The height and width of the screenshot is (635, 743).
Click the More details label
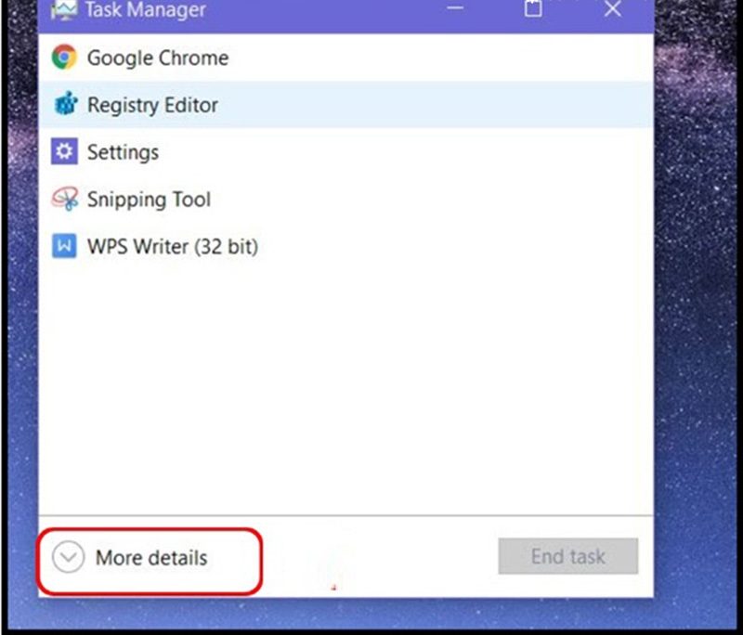point(151,558)
